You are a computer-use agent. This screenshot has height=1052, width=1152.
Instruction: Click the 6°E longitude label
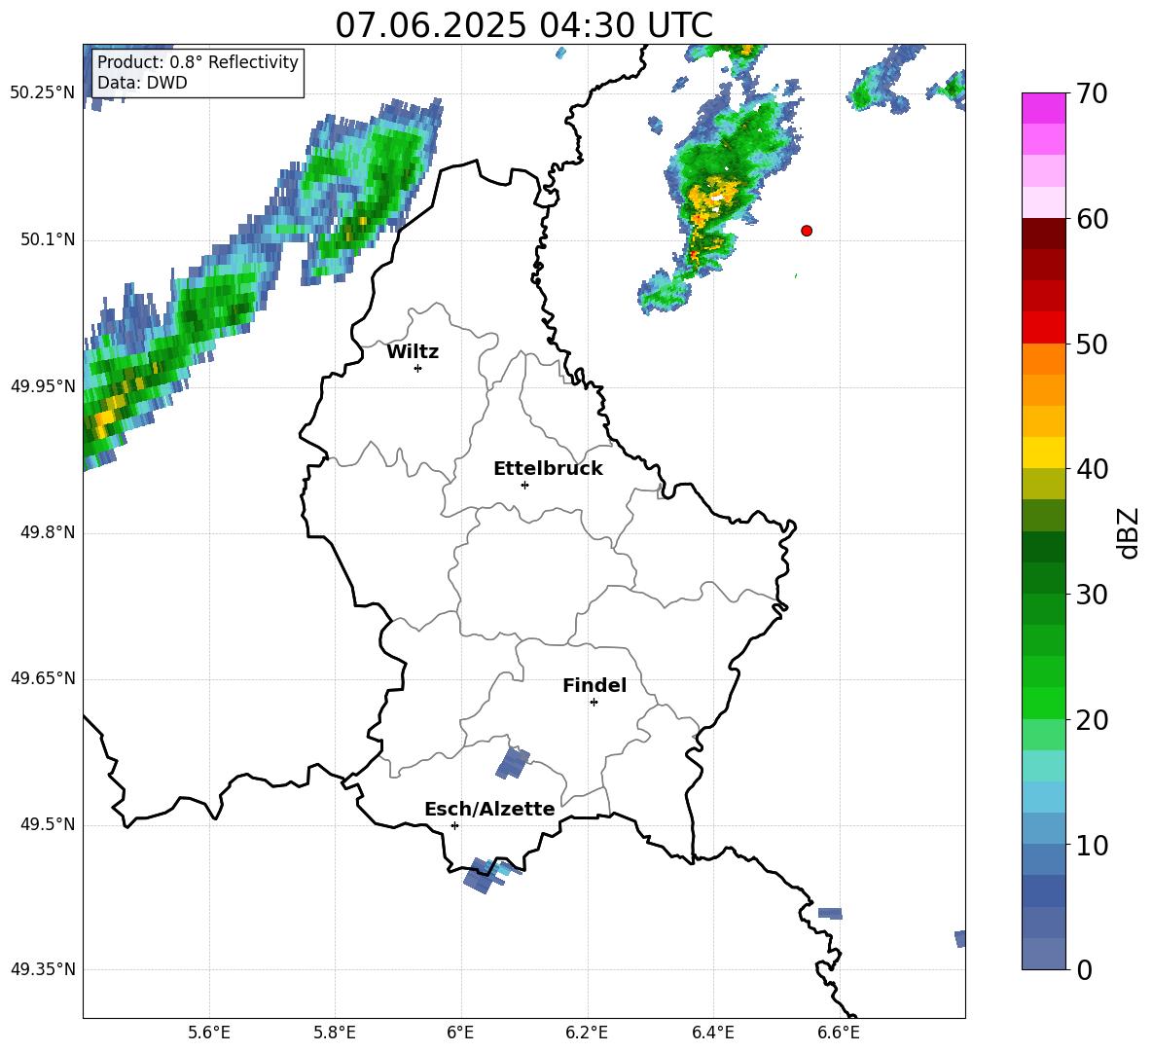460,1033
